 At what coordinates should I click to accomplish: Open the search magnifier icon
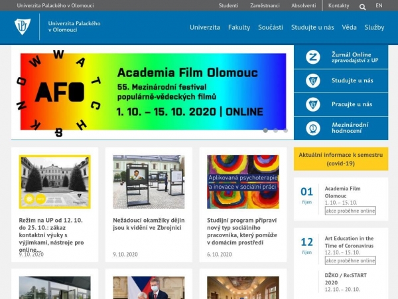point(362,7)
